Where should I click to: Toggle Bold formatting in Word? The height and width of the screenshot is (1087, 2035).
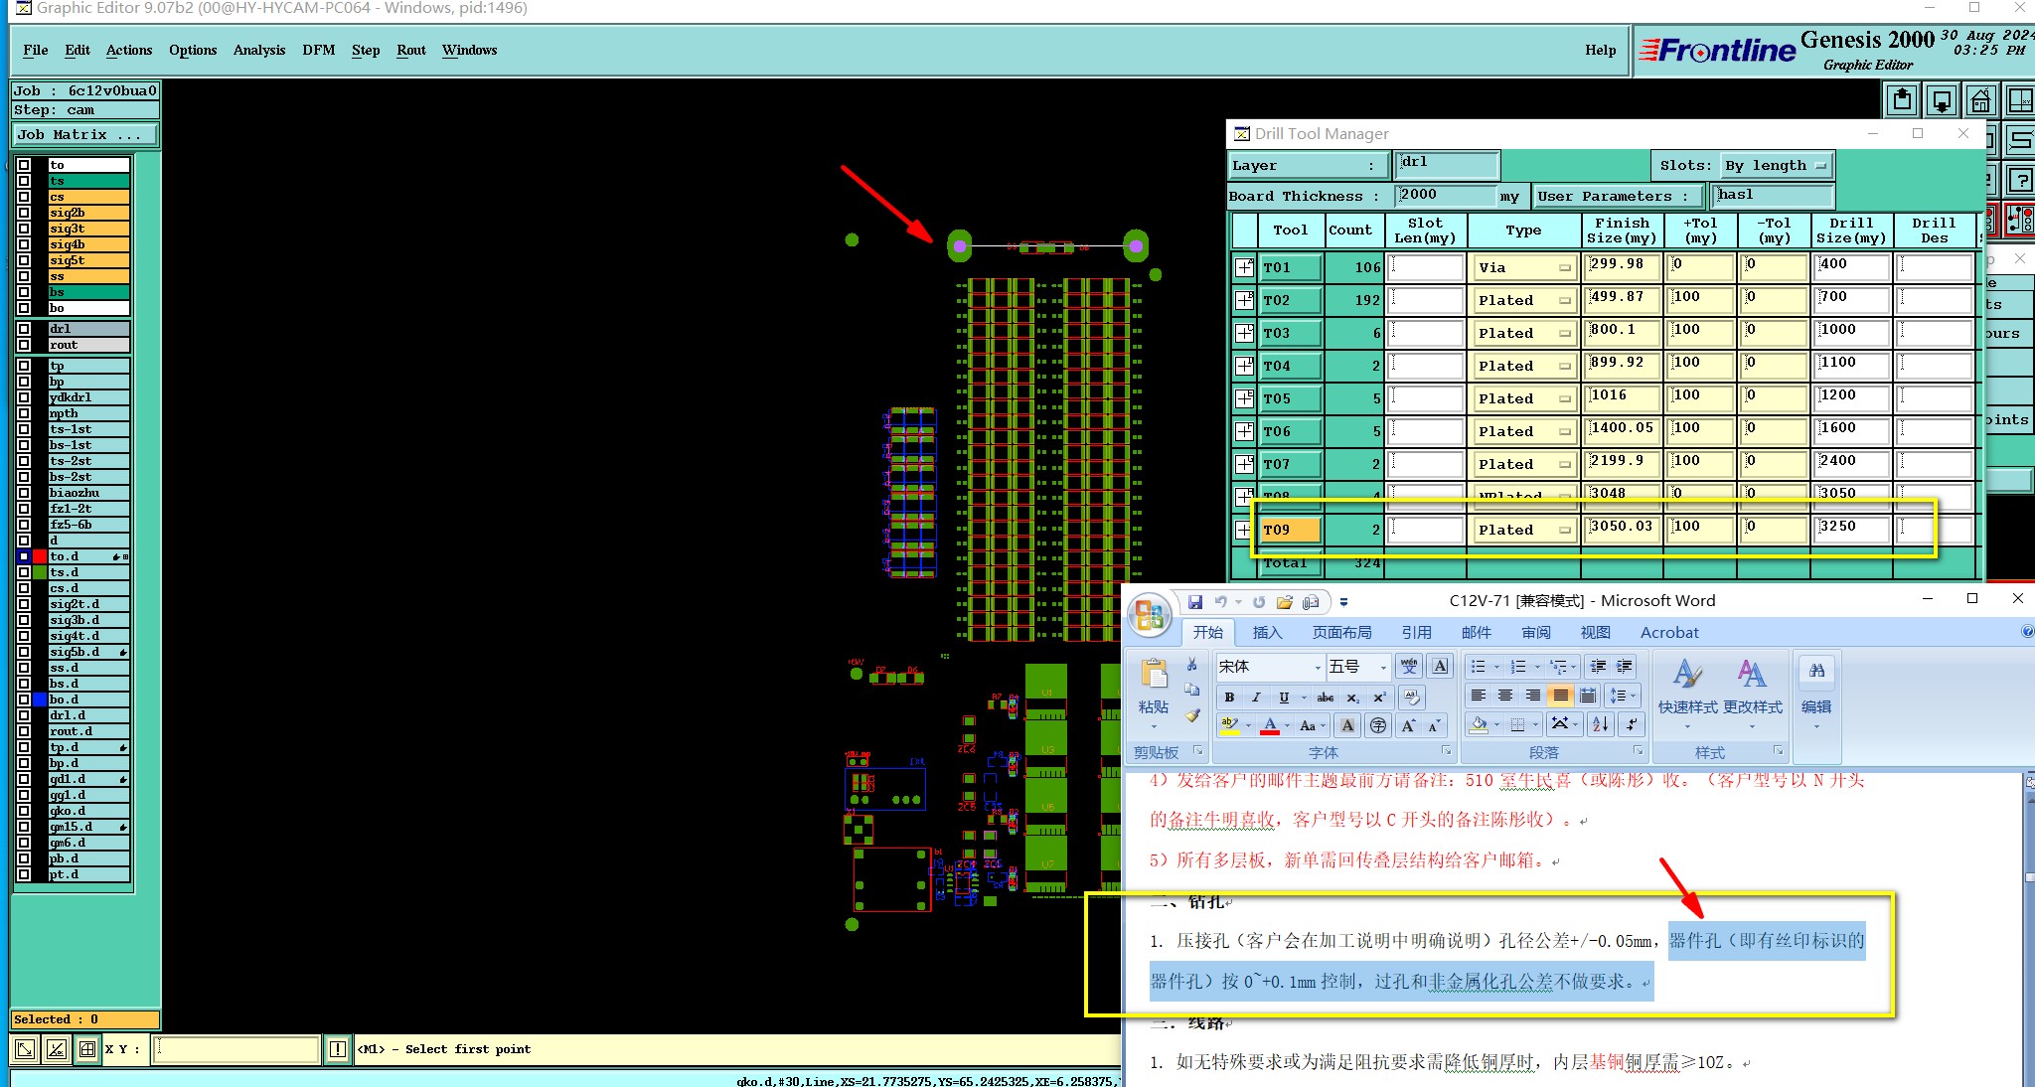1230,698
